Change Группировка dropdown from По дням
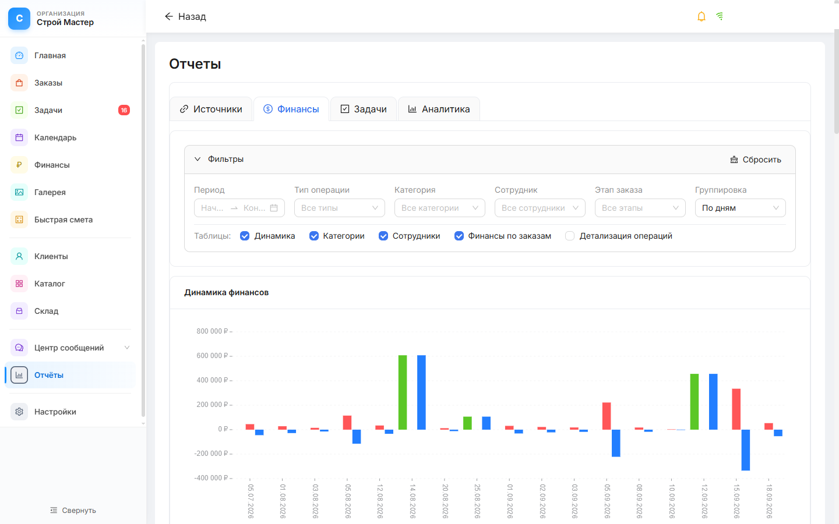This screenshot has height=524, width=839. (741, 208)
